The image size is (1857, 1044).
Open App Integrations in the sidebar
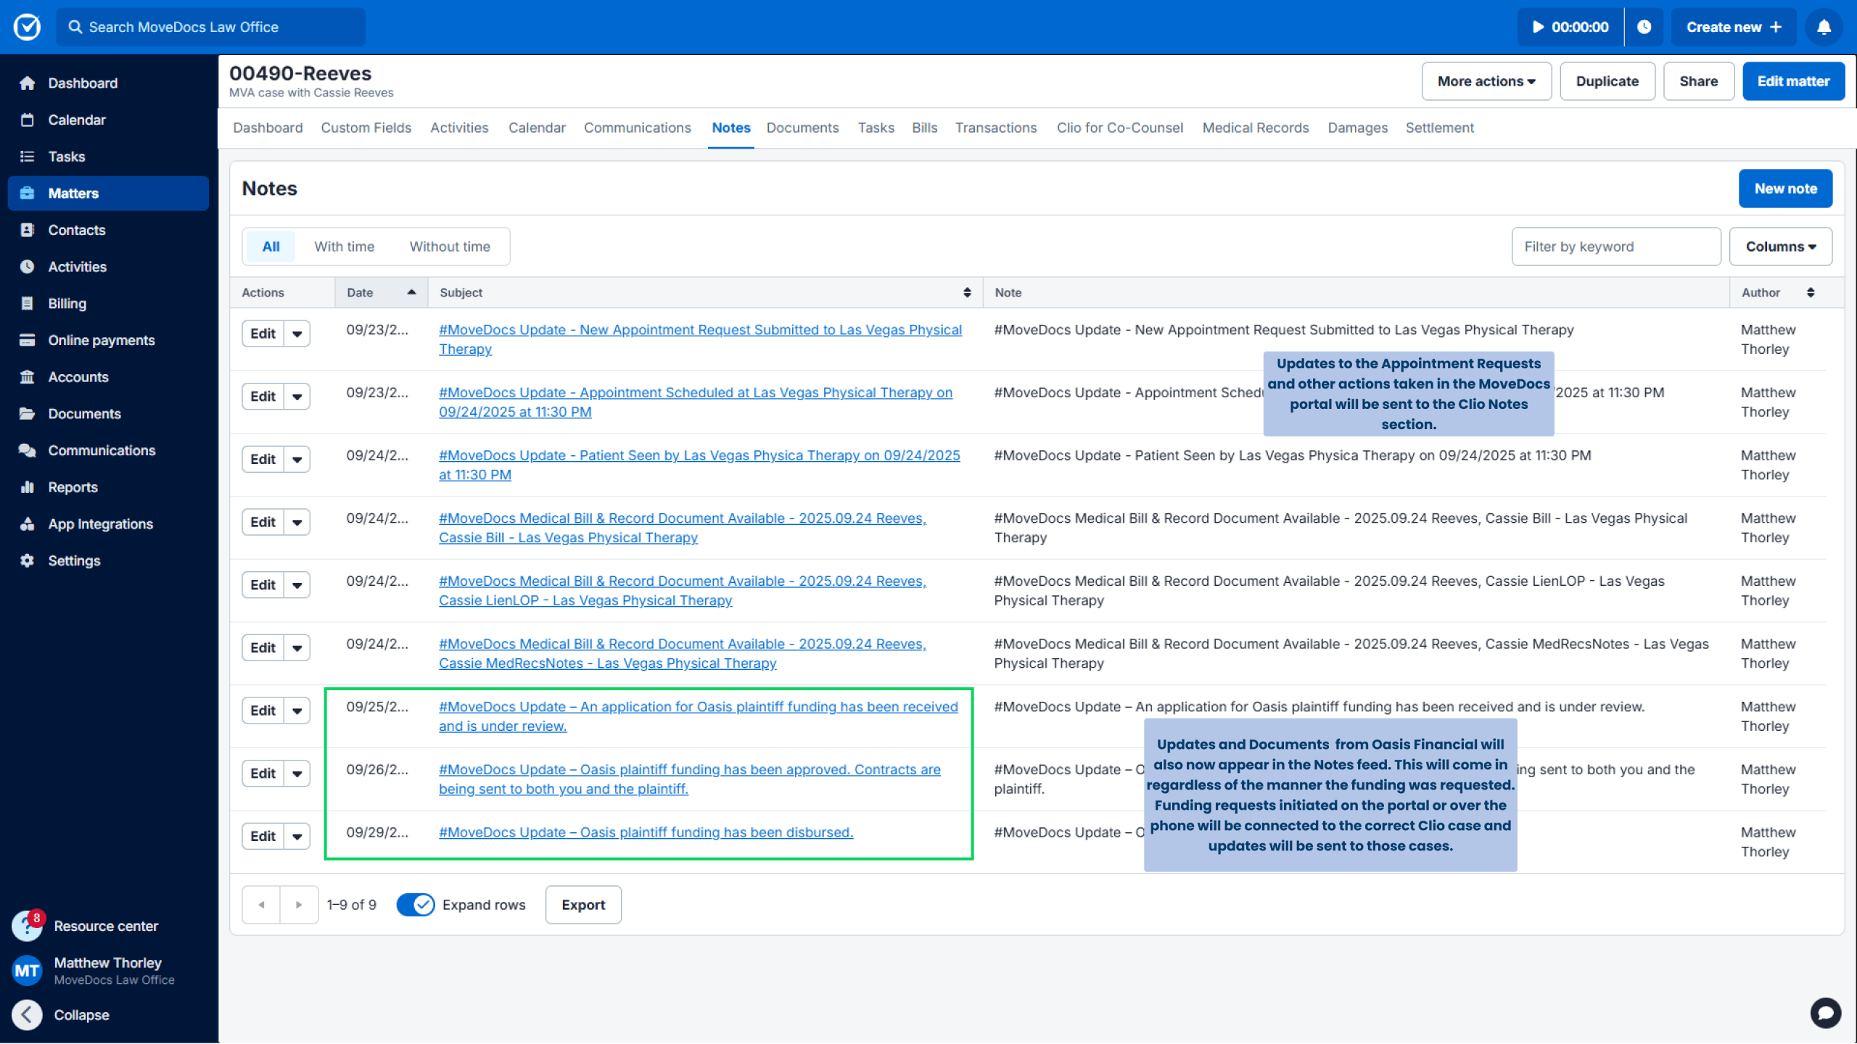[100, 524]
